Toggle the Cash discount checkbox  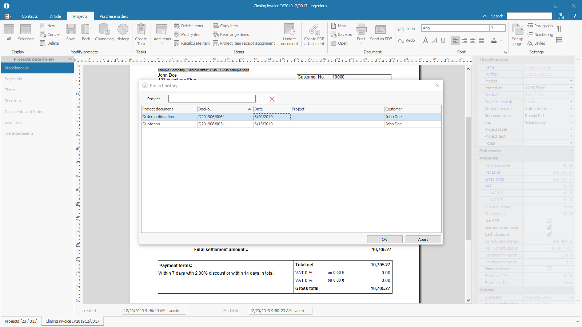(x=549, y=234)
